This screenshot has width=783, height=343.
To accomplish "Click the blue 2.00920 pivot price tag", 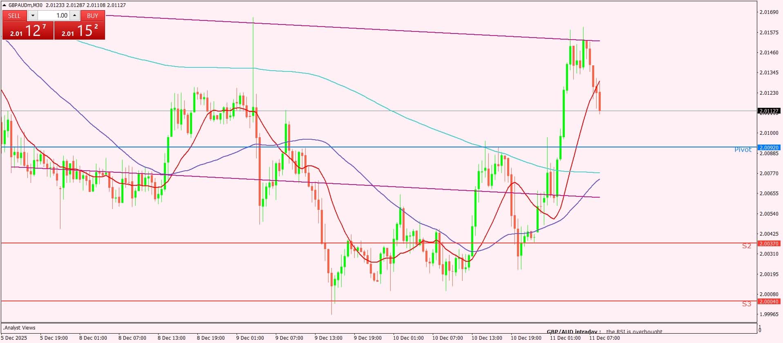I will (769, 147).
